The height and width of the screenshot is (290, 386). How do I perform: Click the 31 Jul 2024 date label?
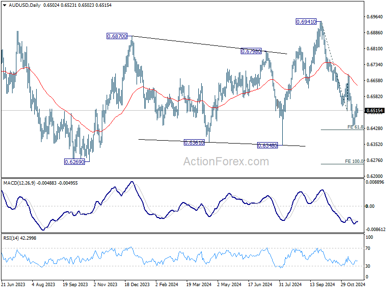(x=290, y=284)
